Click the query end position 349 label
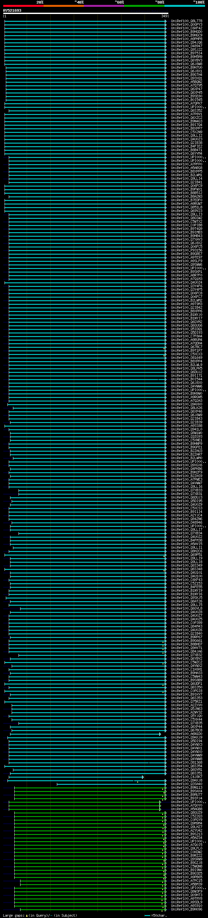Image resolution: width=208 pixels, height=918 pixels. pos(164,16)
